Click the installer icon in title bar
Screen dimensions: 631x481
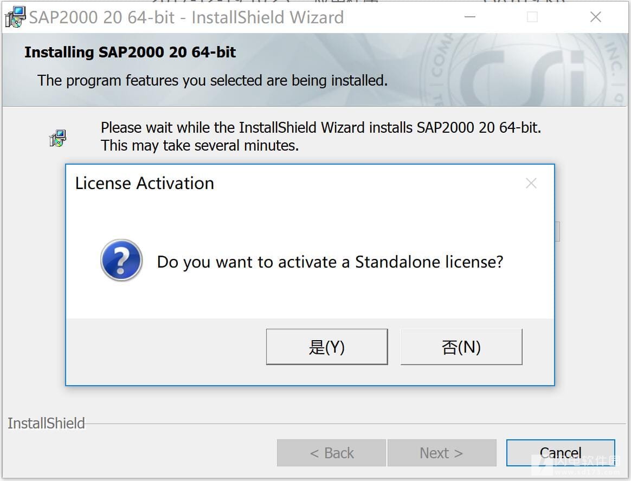coord(15,17)
